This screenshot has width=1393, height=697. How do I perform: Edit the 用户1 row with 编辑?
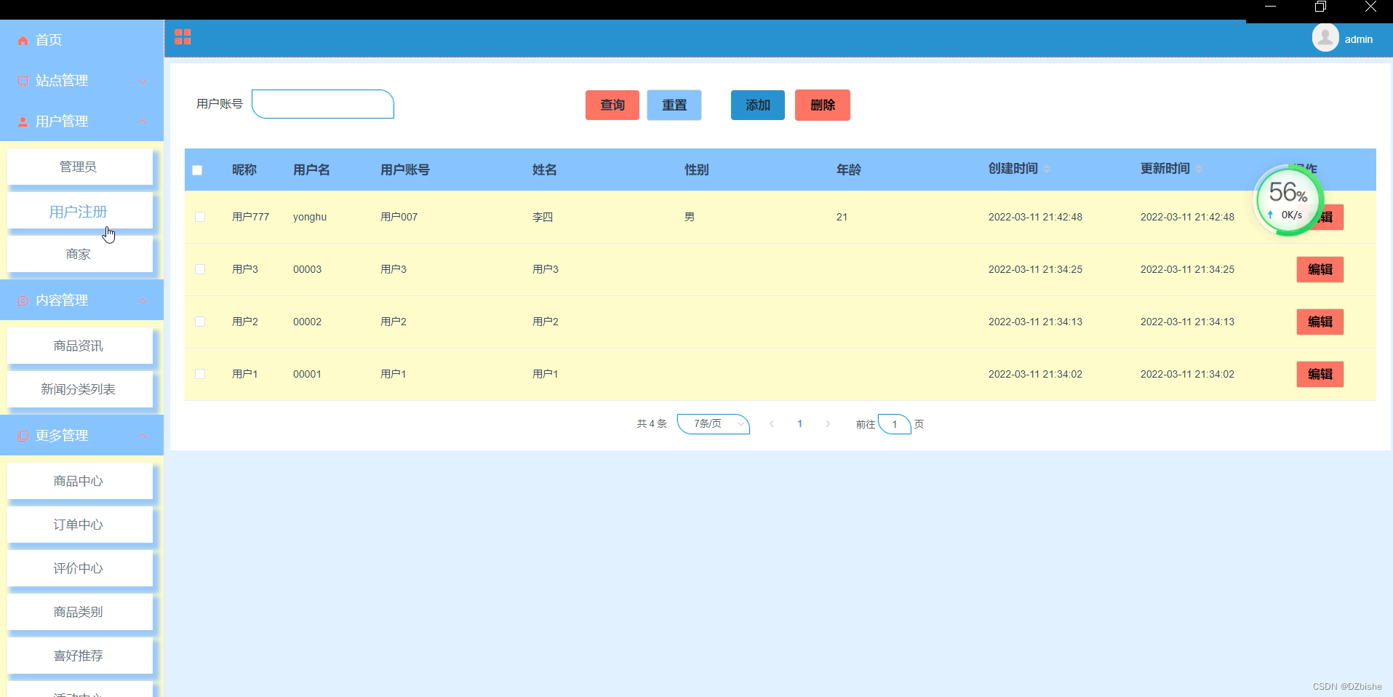point(1320,374)
